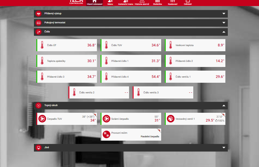This screenshot has height=167, width=259.
Task: Click the Jiné monitor icon
Action: click(38, 148)
